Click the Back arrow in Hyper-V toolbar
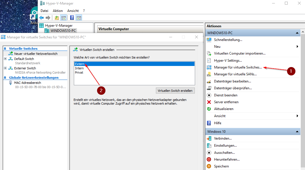This screenshot has height=170, width=305. pos(41,18)
